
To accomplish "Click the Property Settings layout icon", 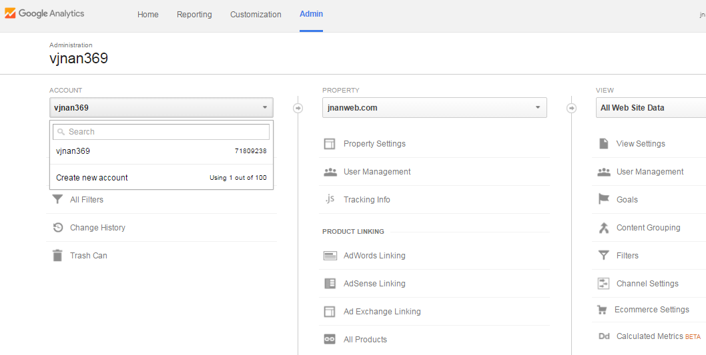I will tap(330, 144).
